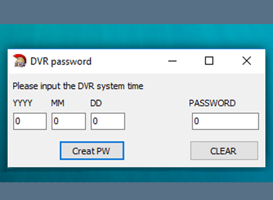Click into the PASSWORD output field
The height and width of the screenshot is (200, 273).
tap(226, 121)
